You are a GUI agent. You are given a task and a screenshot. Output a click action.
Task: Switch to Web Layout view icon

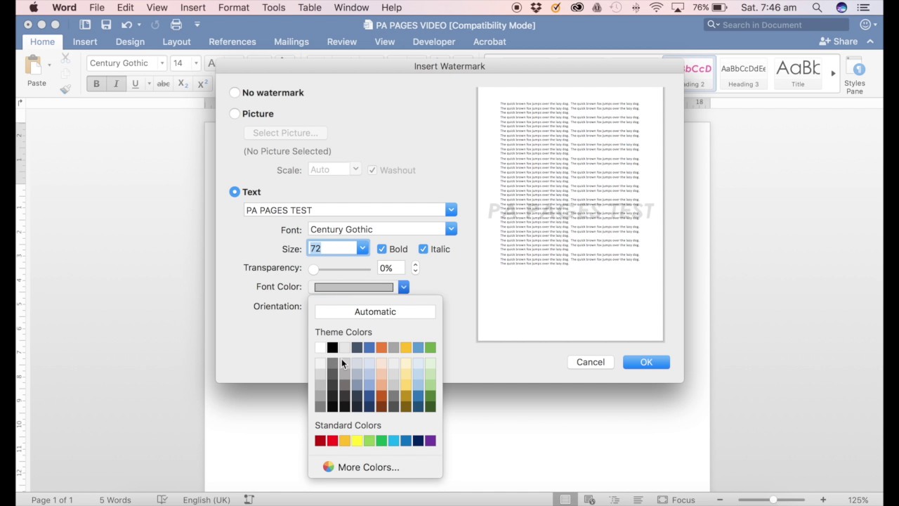point(589,500)
